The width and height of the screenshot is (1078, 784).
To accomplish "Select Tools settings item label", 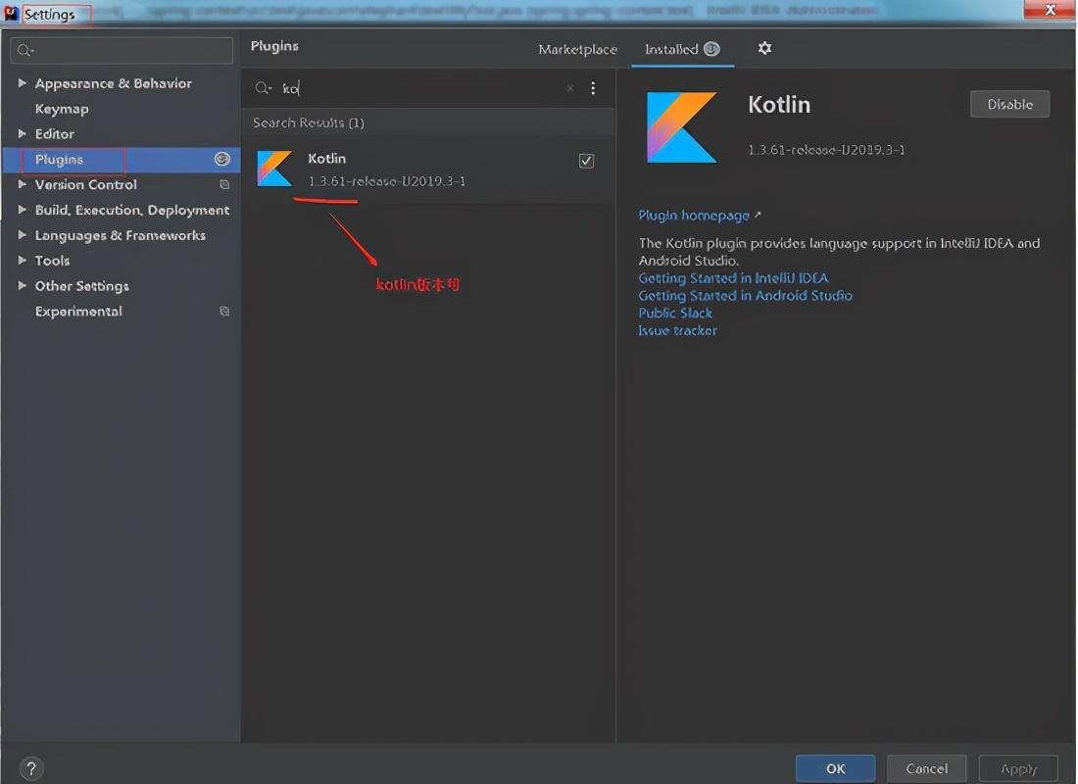I will click(52, 261).
